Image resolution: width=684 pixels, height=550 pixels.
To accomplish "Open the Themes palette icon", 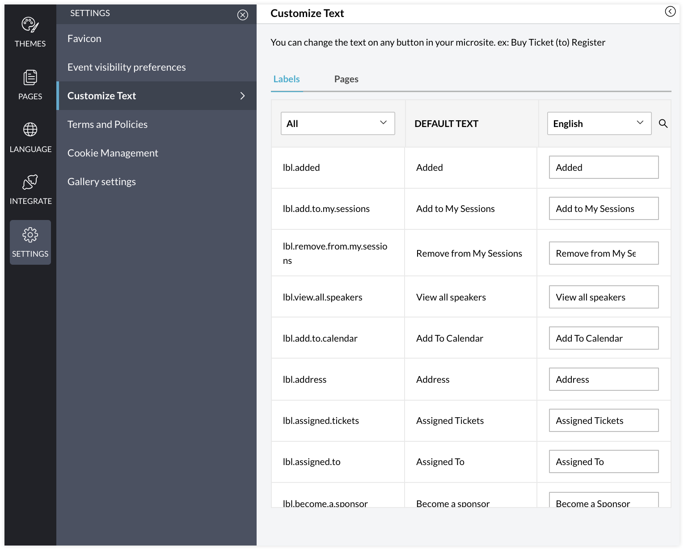I will point(30,25).
